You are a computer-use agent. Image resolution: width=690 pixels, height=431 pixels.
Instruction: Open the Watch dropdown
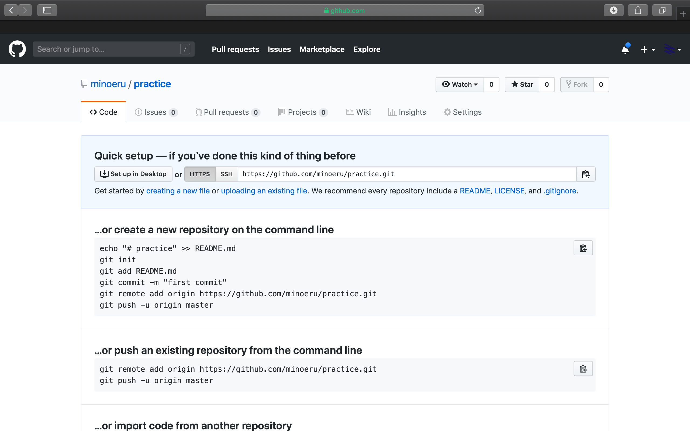point(459,84)
